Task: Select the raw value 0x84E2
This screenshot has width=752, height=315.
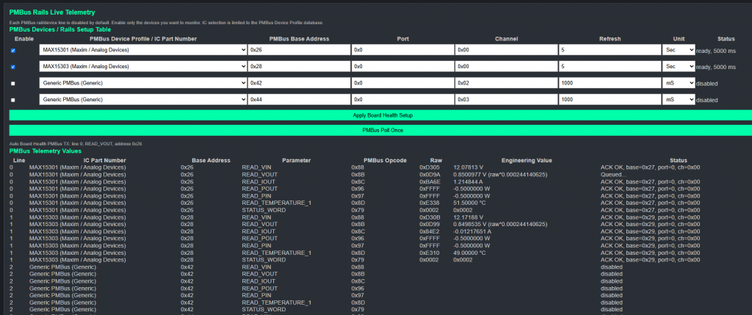Action: tap(430, 231)
